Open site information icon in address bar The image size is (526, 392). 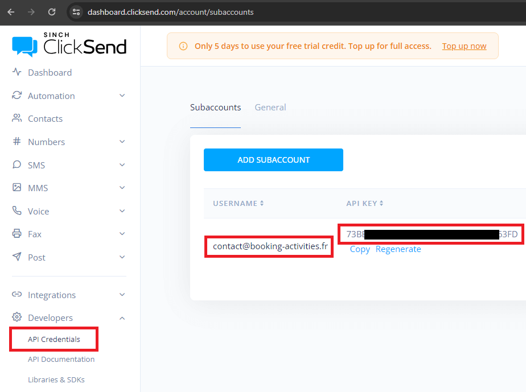pyautogui.click(x=76, y=12)
